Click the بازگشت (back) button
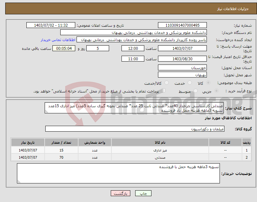The height and width of the screenshot is (202, 257). point(121,193)
